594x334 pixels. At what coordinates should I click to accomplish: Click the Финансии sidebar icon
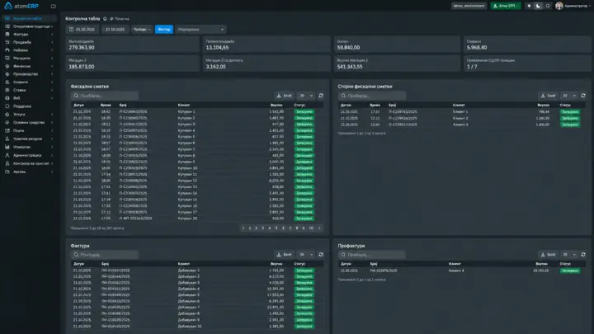click(7, 66)
